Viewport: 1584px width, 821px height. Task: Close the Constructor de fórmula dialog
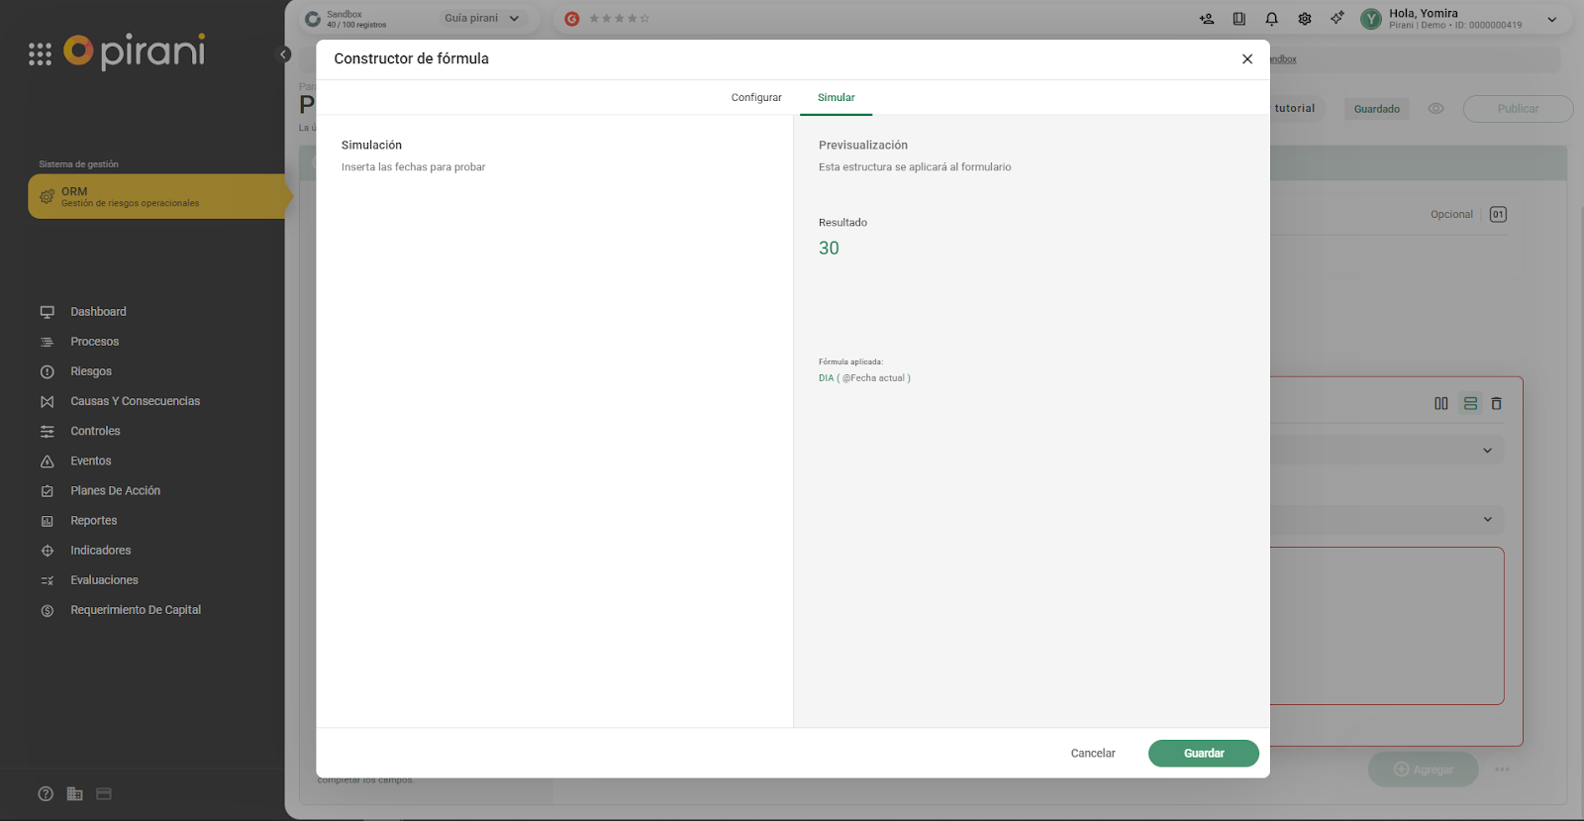tap(1247, 59)
